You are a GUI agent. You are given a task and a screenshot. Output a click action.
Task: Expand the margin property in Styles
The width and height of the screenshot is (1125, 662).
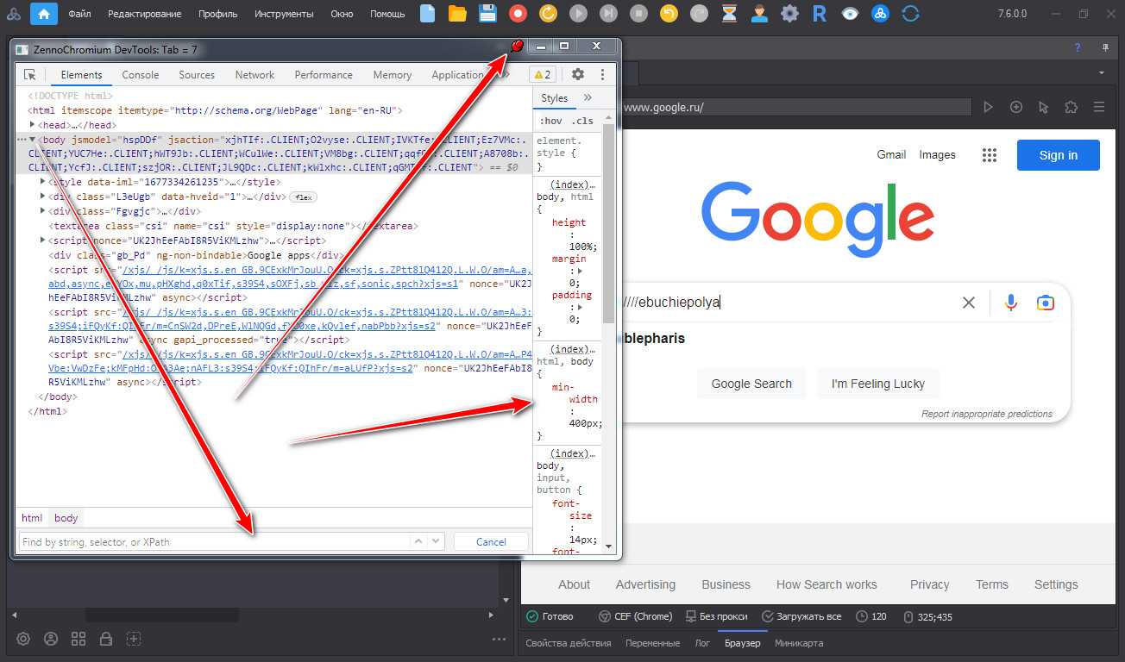tap(579, 271)
